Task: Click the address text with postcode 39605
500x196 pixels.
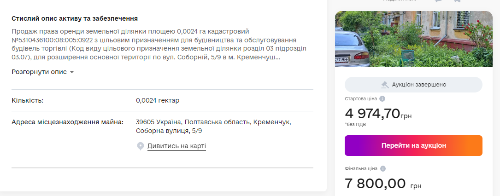Action: pyautogui.click(x=213, y=127)
